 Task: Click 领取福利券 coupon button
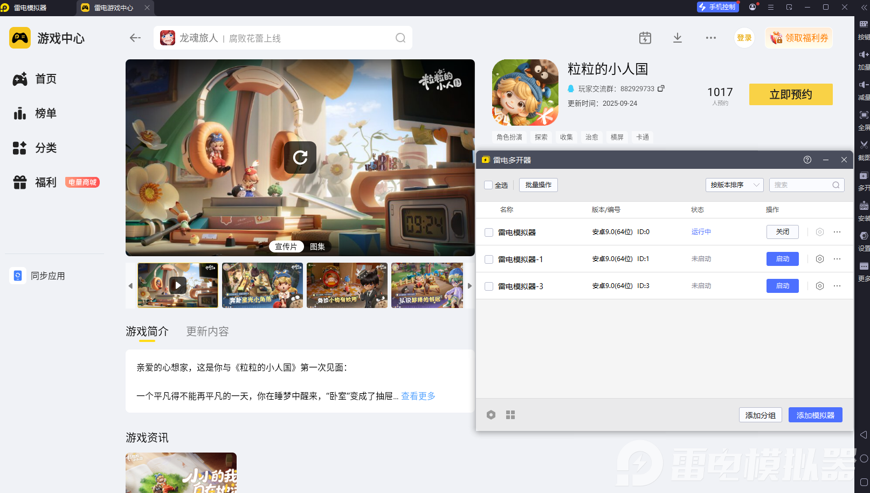799,38
